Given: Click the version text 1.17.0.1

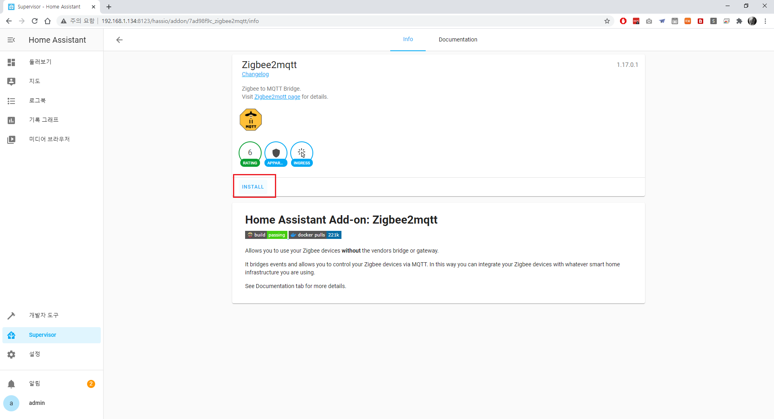Looking at the screenshot, I should pyautogui.click(x=627, y=65).
